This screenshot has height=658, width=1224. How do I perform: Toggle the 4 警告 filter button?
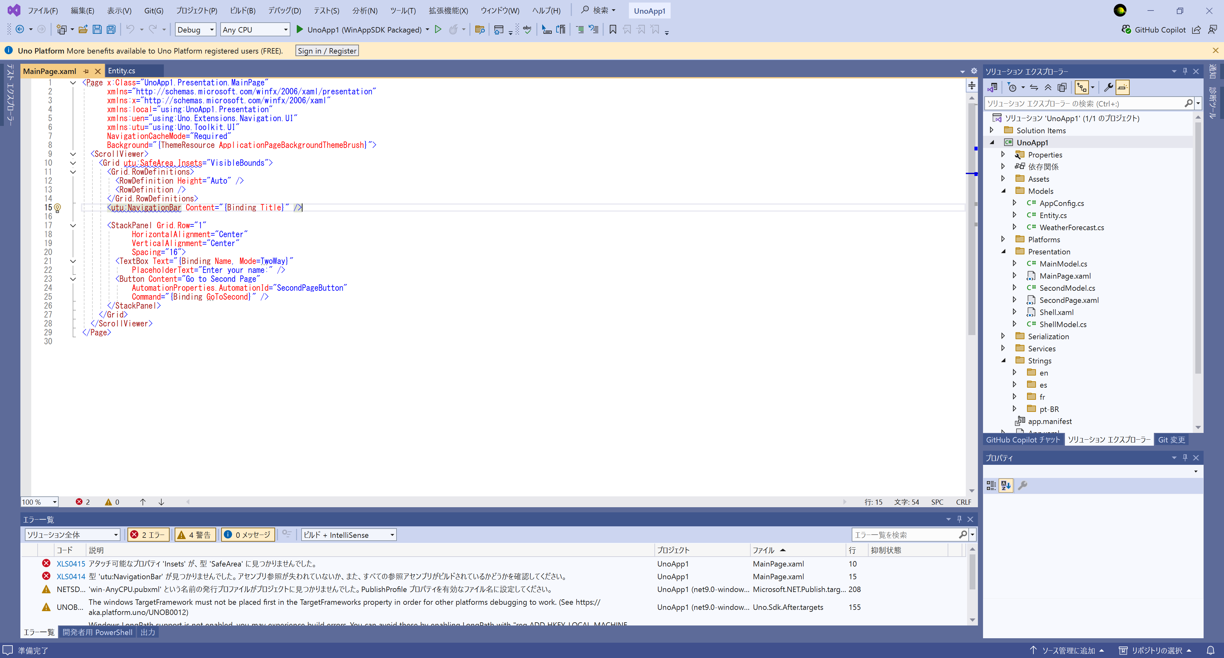point(195,535)
